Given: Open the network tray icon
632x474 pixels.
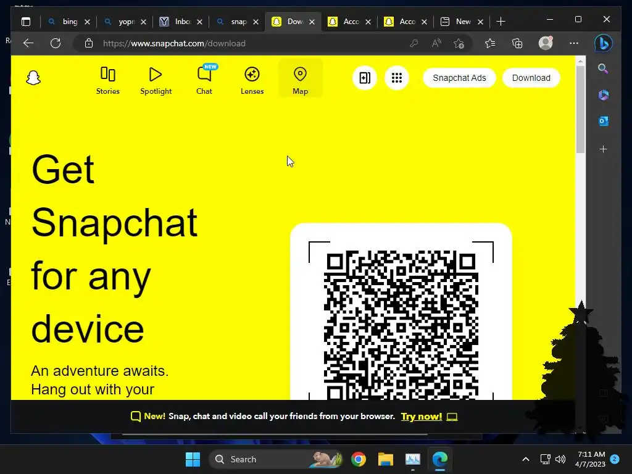Looking at the screenshot, I should (545, 459).
